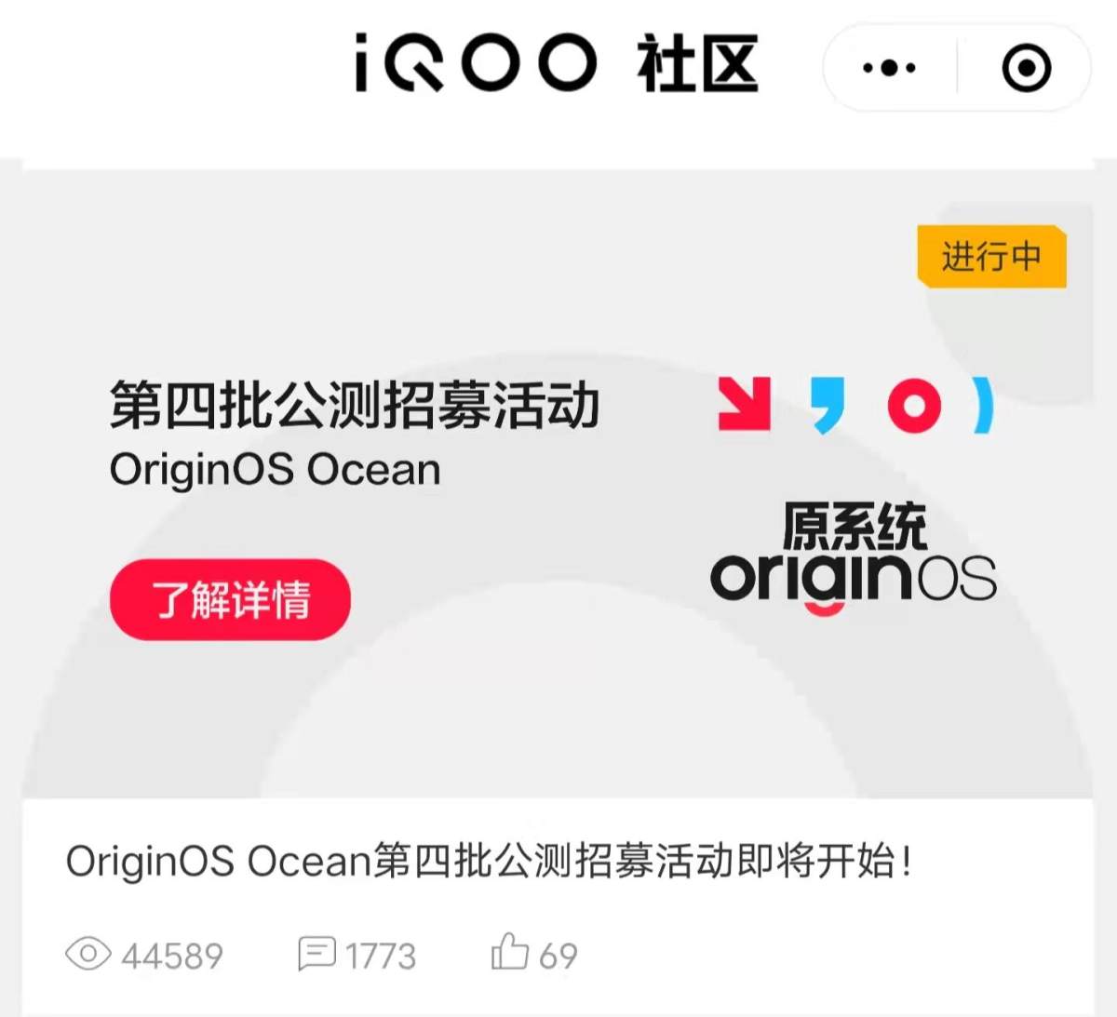Click the 进行中 status badge
The image size is (1117, 1017).
click(991, 256)
